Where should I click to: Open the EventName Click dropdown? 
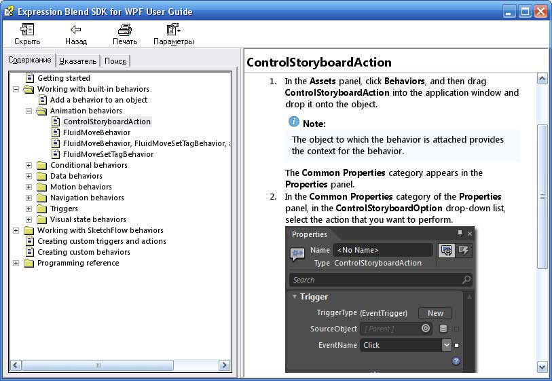[446, 345]
